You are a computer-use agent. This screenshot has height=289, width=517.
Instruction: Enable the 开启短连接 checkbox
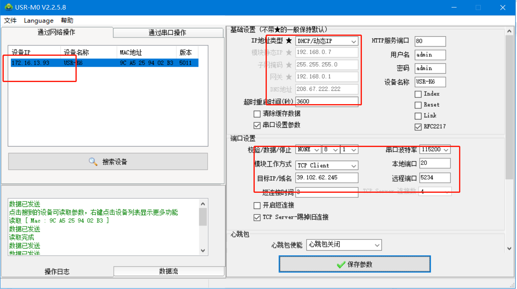(x=257, y=205)
